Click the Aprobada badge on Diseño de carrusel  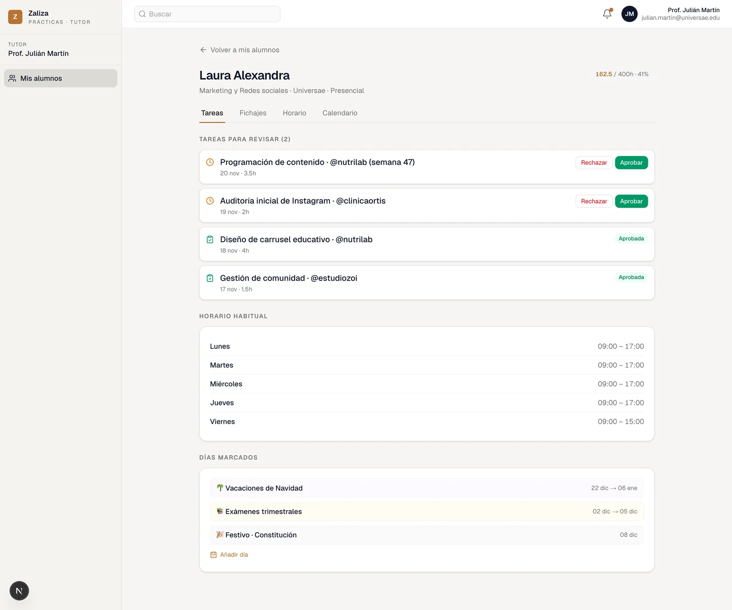click(x=631, y=238)
